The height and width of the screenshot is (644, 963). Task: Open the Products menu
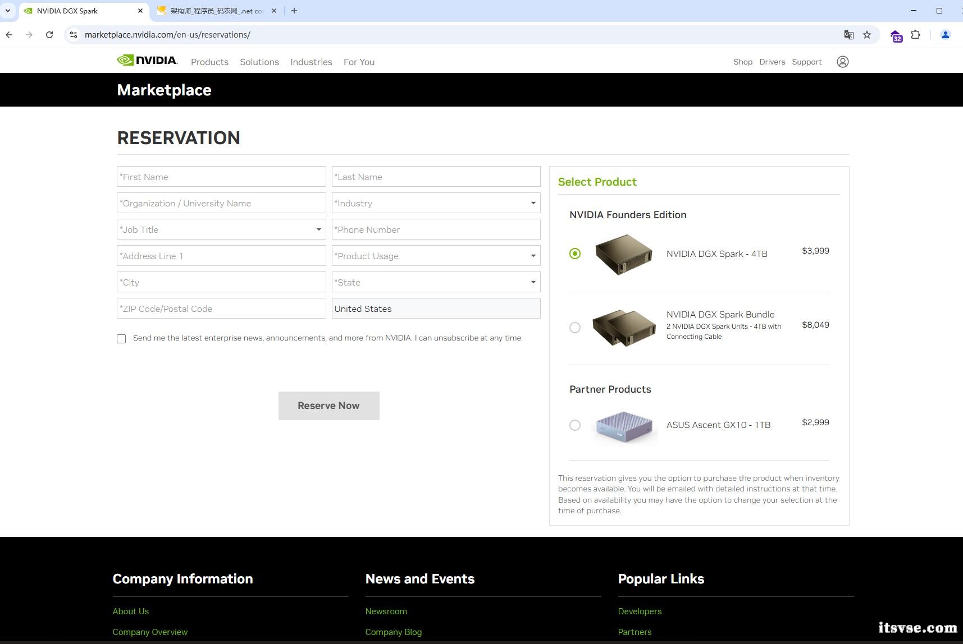pyautogui.click(x=209, y=62)
